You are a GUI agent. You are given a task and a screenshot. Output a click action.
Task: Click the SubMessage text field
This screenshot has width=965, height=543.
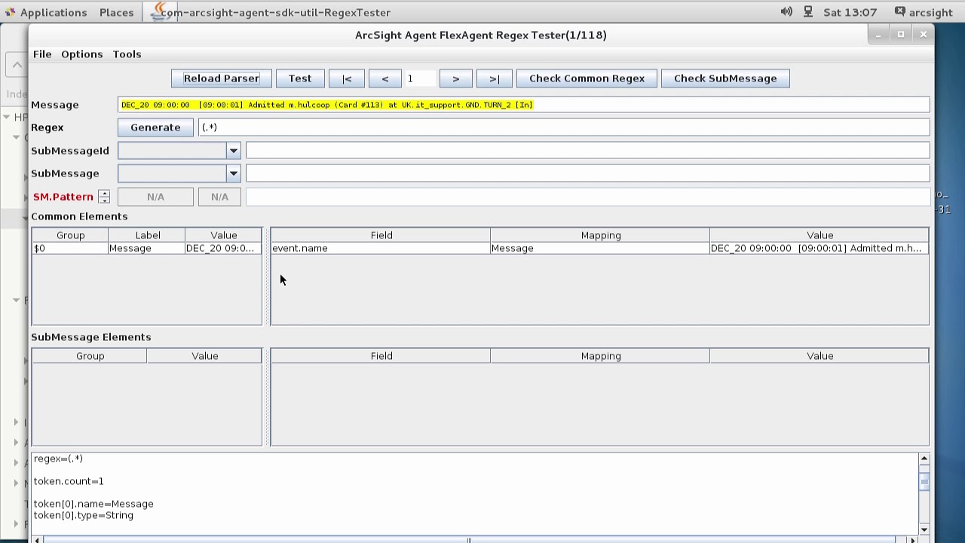coord(588,173)
